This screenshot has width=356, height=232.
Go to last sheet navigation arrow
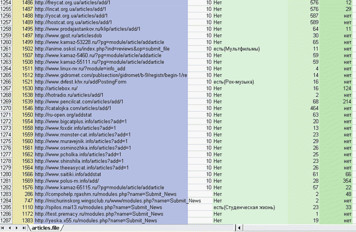[24, 228]
